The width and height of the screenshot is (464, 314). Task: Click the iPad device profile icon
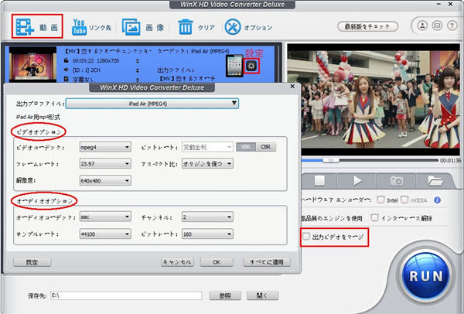(x=234, y=66)
